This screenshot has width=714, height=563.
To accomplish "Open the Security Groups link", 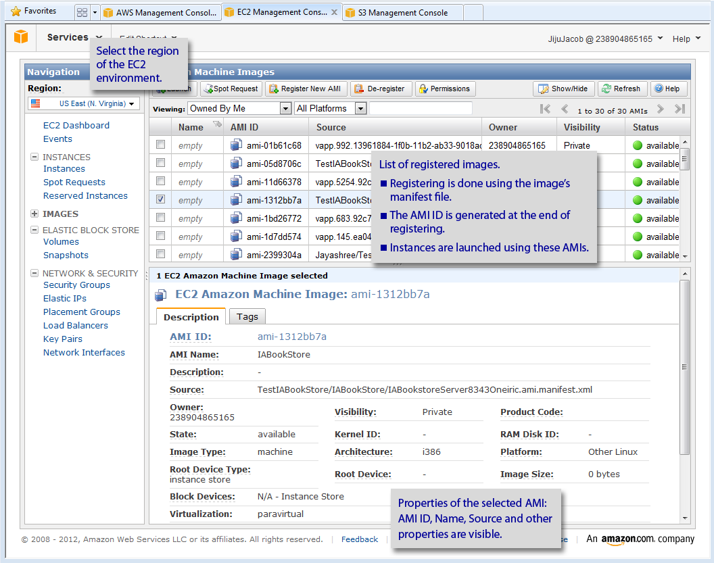I will coord(76,285).
